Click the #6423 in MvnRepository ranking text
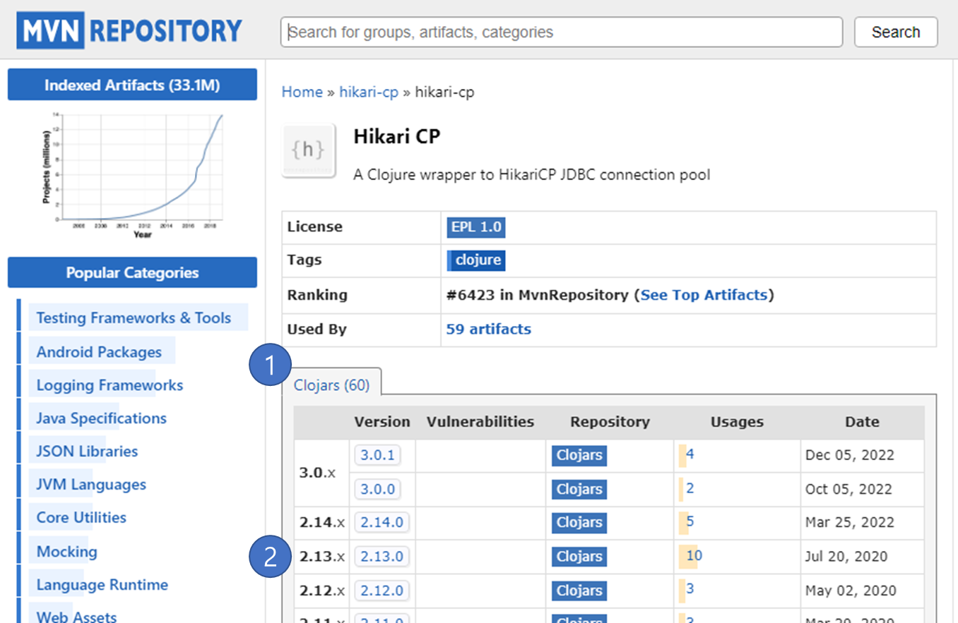The image size is (958, 623). [537, 295]
